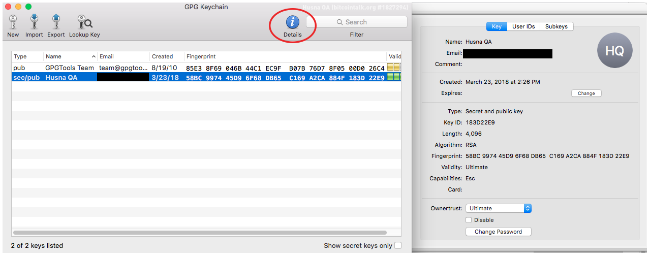The image size is (650, 256).
Task: Click Husna QA row's fingerprint cell
Action: (x=285, y=78)
